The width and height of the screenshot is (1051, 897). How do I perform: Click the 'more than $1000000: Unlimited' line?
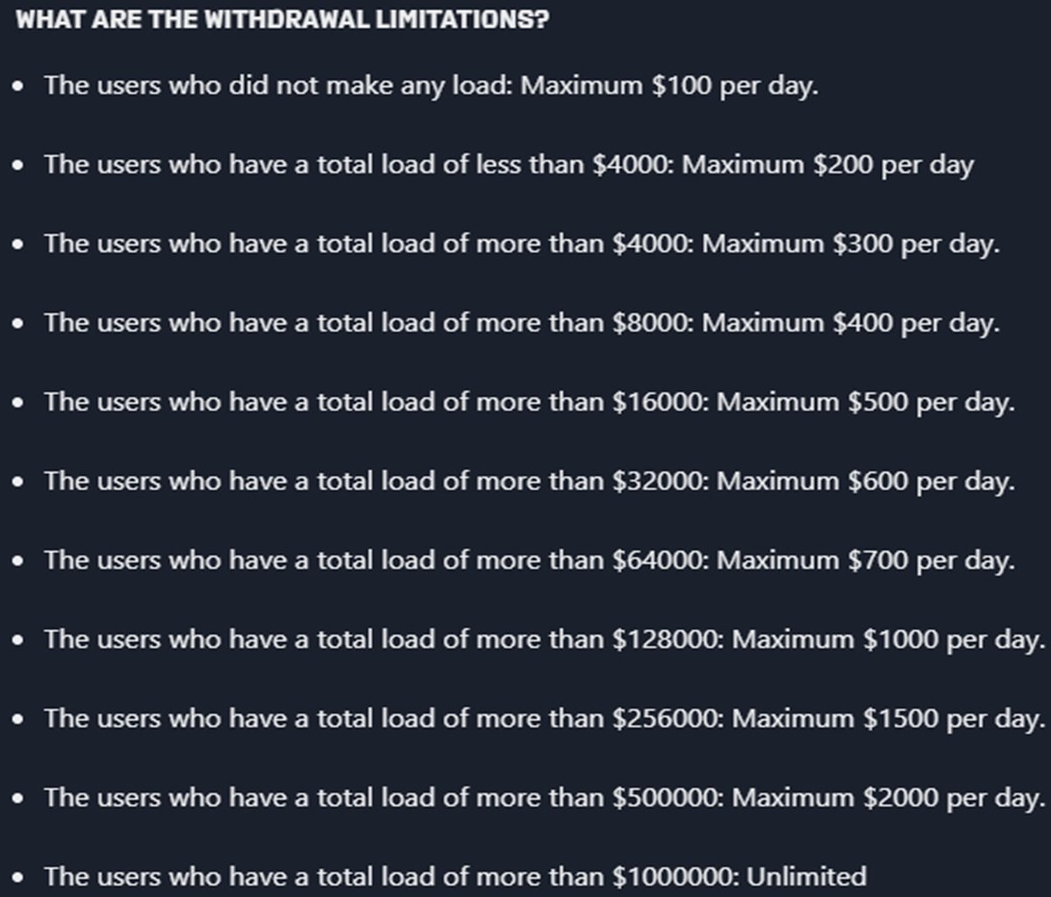click(455, 876)
